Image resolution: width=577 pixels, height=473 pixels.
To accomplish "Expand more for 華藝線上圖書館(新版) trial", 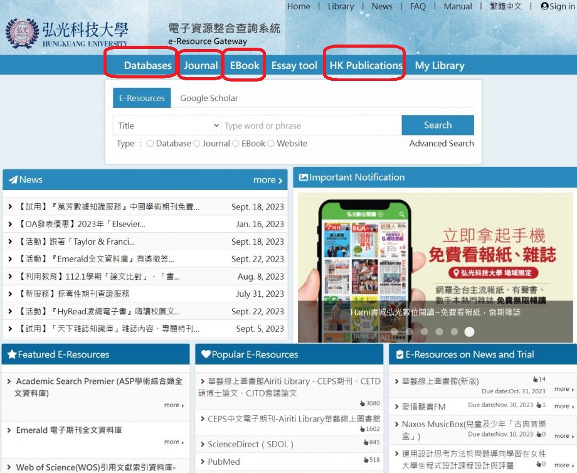I will click(564, 389).
